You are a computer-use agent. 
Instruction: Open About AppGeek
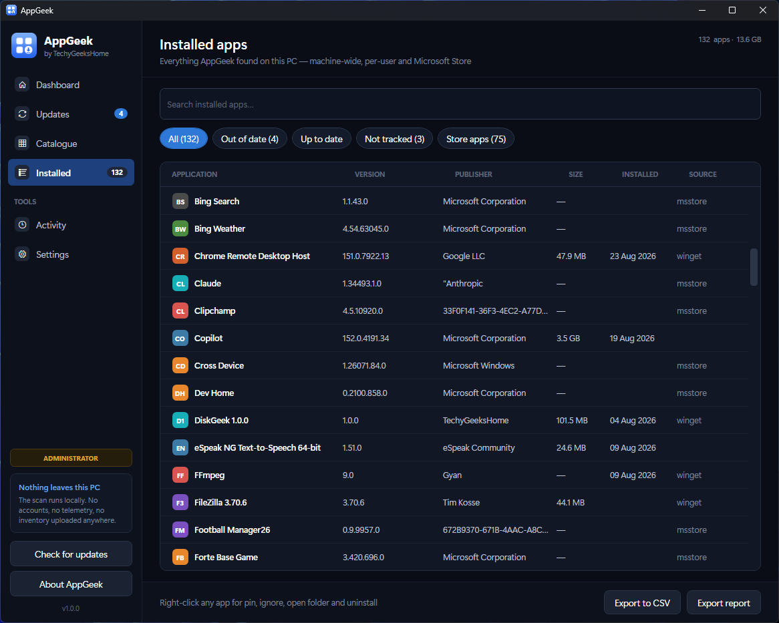coord(71,584)
